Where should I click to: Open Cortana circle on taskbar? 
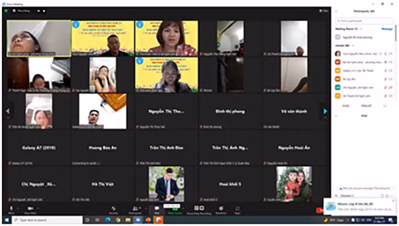[88, 220]
